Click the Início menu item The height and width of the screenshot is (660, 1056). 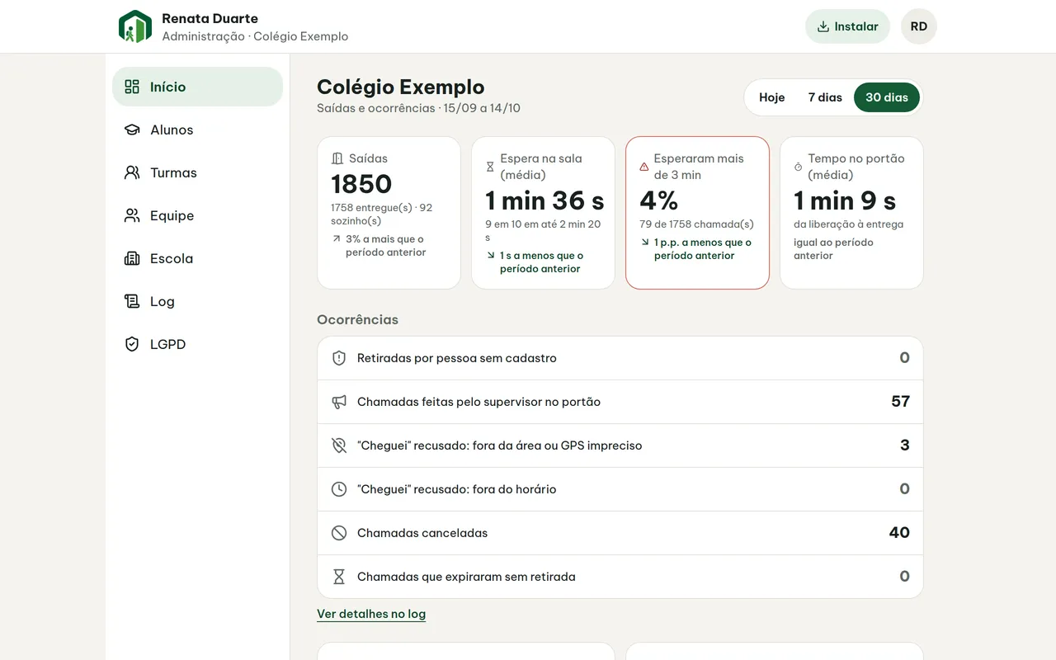197,87
